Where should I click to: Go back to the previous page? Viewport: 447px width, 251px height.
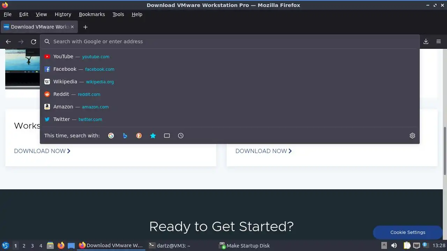coord(8,41)
